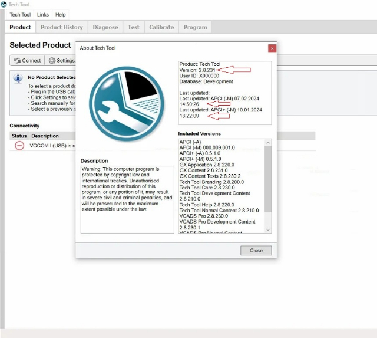Switch to the Product History tab
The image size is (377, 338).
[61, 27]
